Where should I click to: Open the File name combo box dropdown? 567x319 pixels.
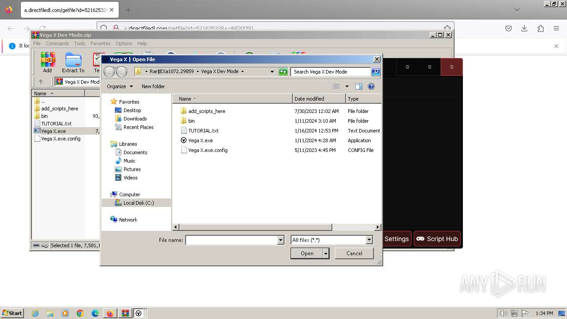tap(280, 240)
